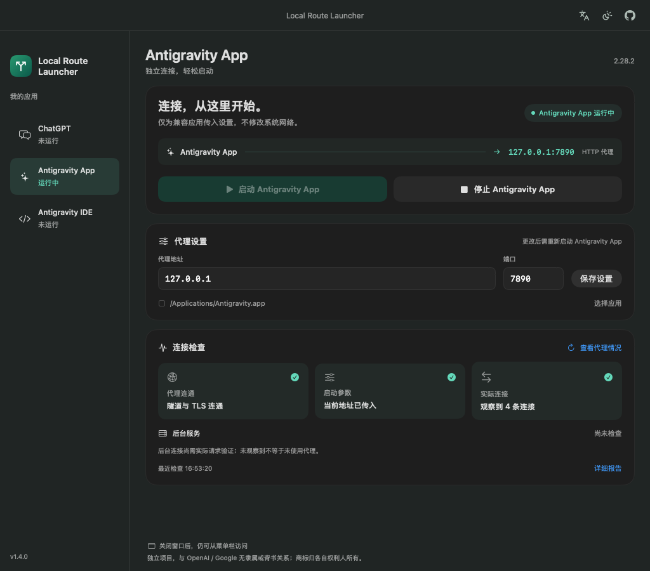Screen dimensions: 650x571
Task: Click the 选择应用 link
Action: pos(607,303)
